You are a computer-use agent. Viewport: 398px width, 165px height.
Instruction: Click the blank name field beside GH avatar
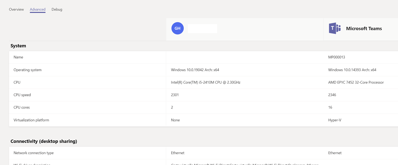(202, 28)
